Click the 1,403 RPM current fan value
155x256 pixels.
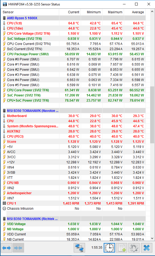pos(71,203)
